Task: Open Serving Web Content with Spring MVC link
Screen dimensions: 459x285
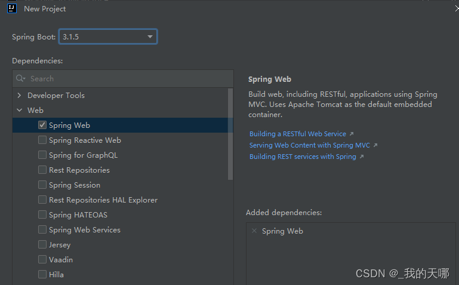Action: [x=309, y=145]
